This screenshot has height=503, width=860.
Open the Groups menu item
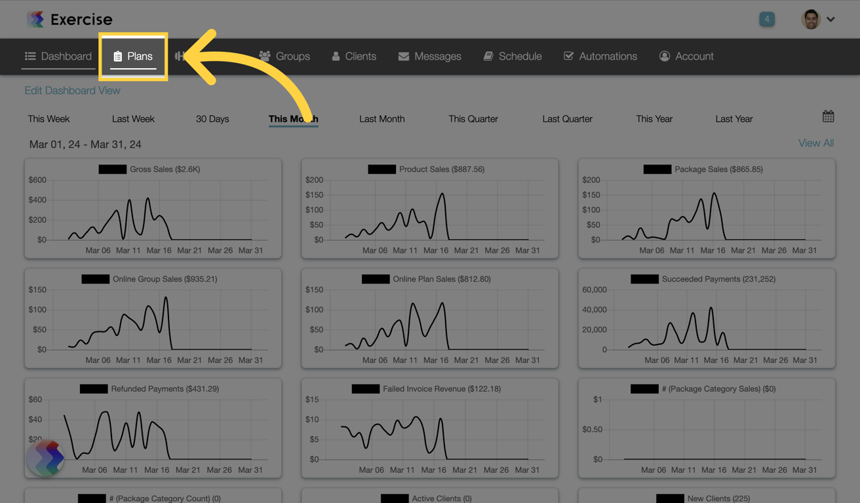coord(284,56)
